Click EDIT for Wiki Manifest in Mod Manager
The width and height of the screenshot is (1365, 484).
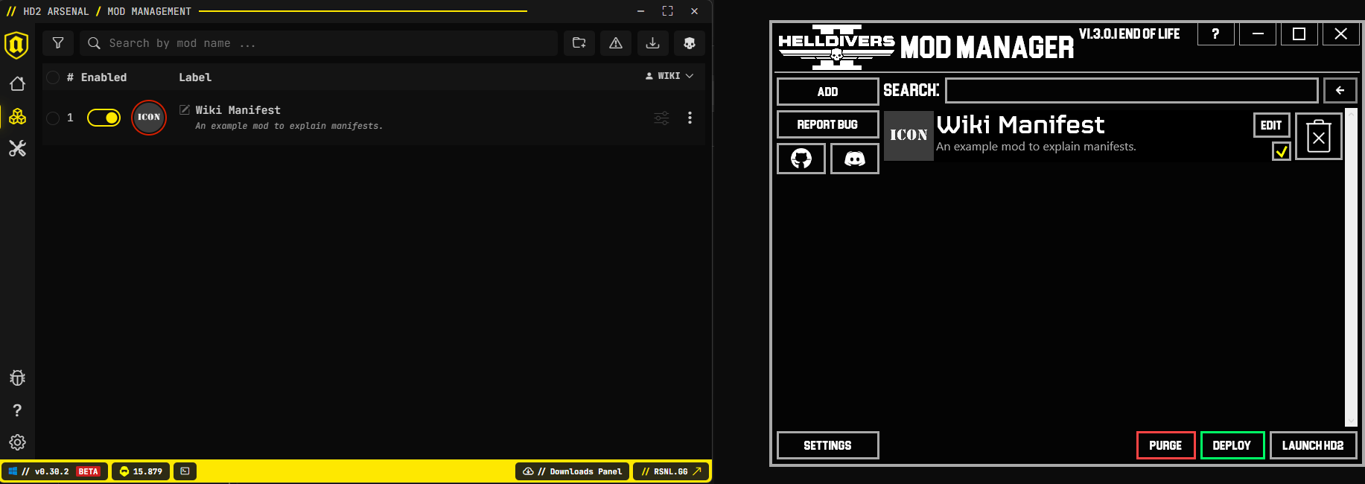click(1271, 125)
